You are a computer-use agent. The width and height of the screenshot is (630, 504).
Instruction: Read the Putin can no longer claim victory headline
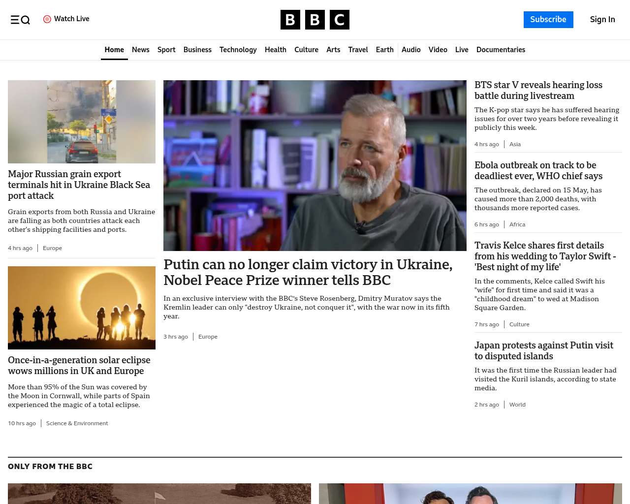point(308,272)
